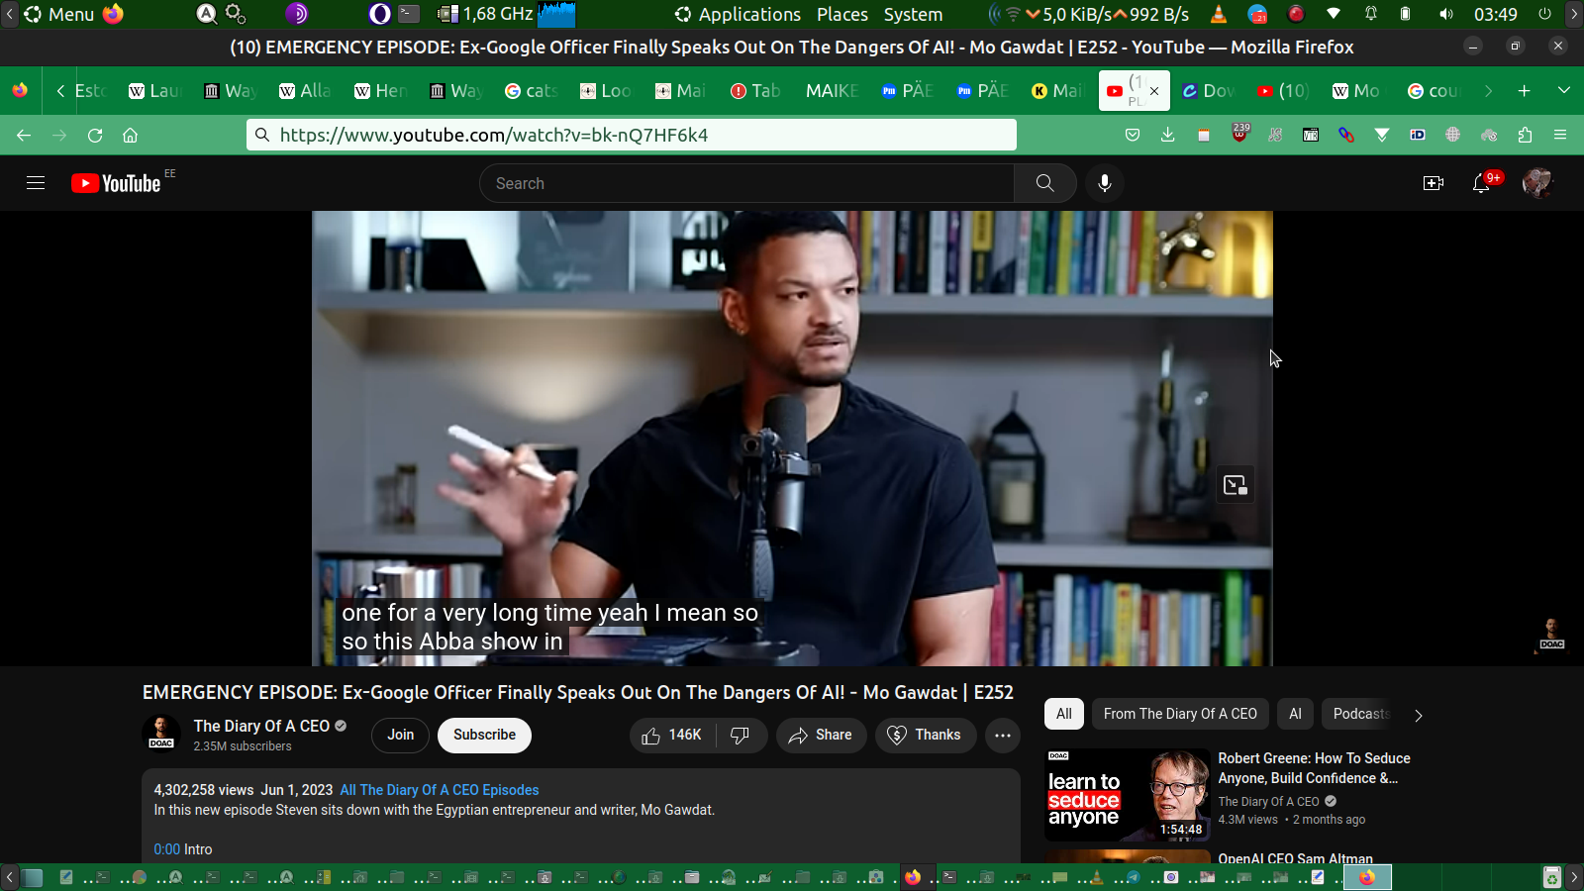Open a new Firefox tab
Viewport: 1584px width, 891px height.
1525,91
